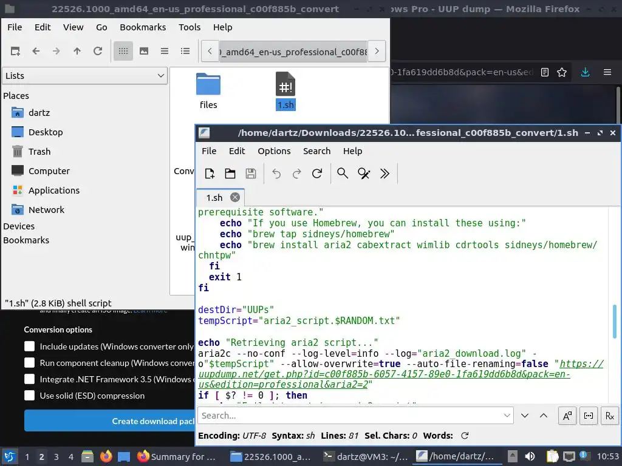This screenshot has height=466, width=622.
Task: Switch to dartz@VM3 terminal in taskbar
Action: [365, 456]
